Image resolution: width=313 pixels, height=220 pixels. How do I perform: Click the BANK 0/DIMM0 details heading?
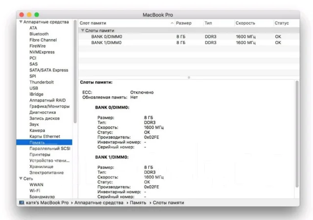click(x=112, y=108)
